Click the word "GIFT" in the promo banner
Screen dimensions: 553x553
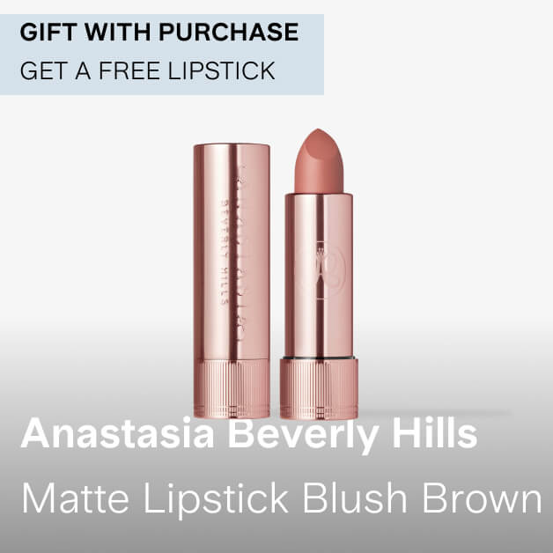(x=48, y=32)
